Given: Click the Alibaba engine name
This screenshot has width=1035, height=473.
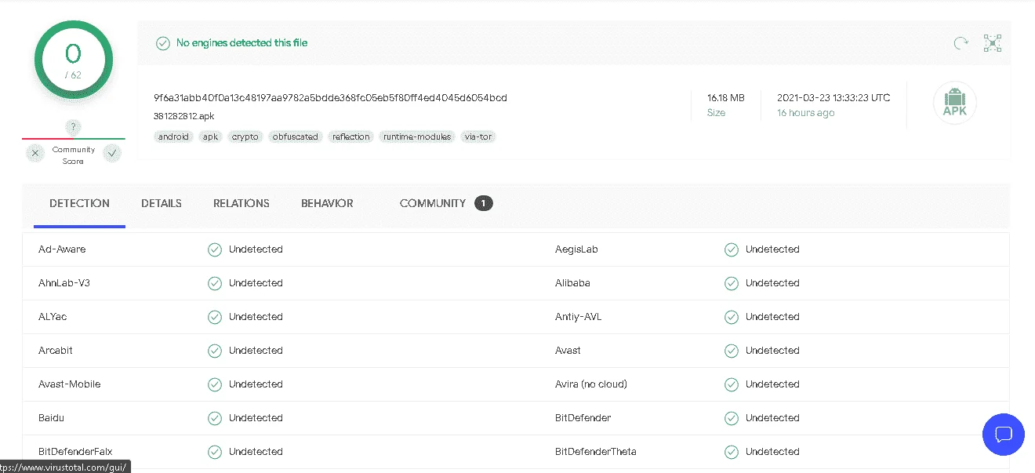Looking at the screenshot, I should click(x=572, y=283).
